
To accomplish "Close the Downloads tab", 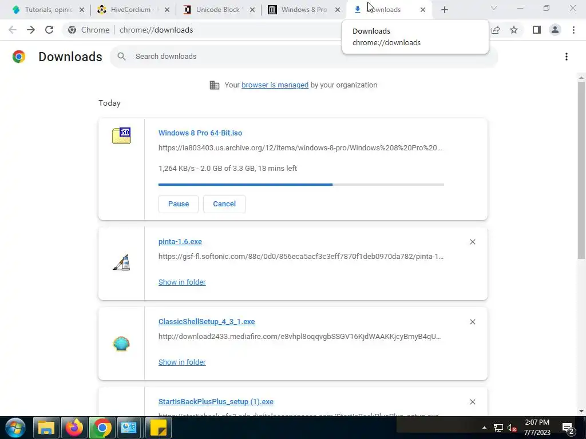I will (x=423, y=10).
